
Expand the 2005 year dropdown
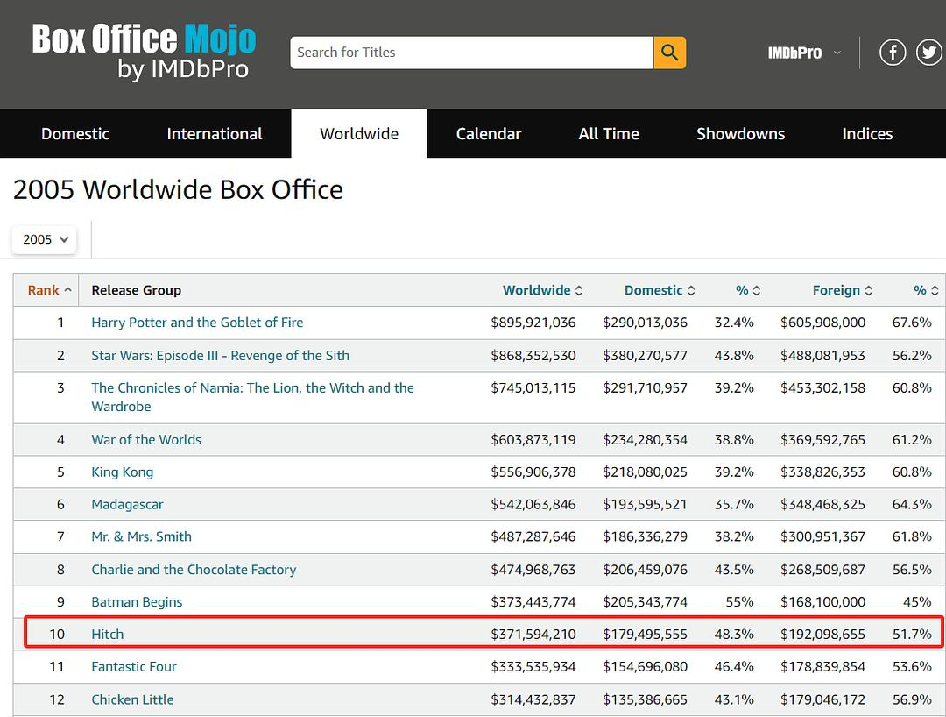pyautogui.click(x=44, y=239)
